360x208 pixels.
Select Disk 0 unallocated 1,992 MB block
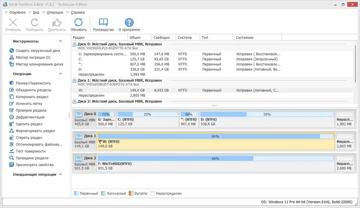(x=344, y=119)
